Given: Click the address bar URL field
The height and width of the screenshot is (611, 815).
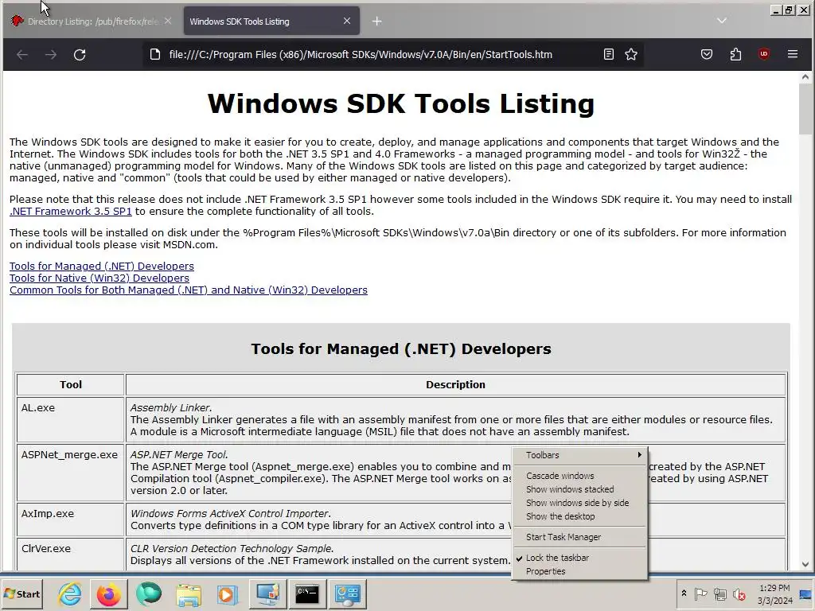Looking at the screenshot, I should click(x=361, y=55).
